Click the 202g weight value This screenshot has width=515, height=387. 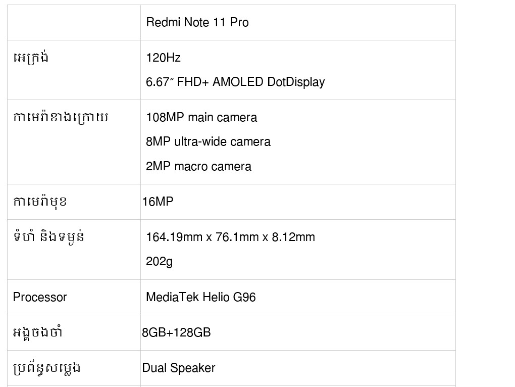pos(160,261)
